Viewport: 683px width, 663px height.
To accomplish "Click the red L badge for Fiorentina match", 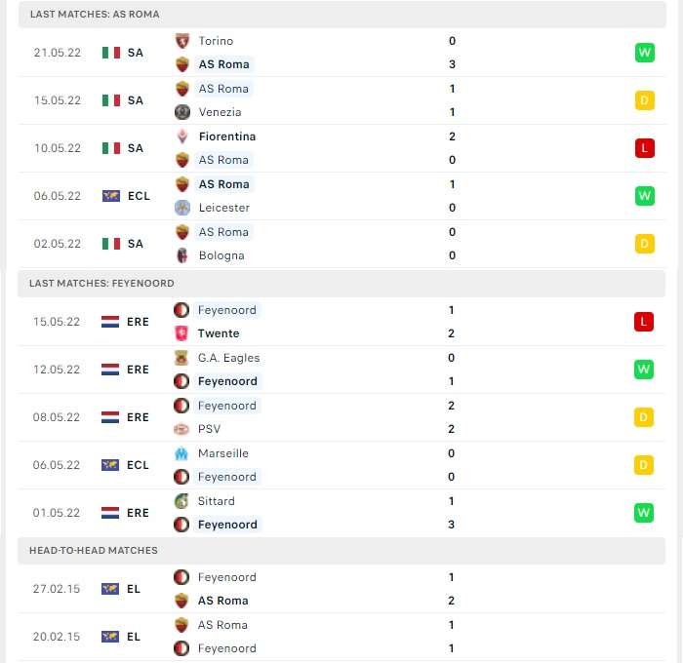I will (645, 148).
